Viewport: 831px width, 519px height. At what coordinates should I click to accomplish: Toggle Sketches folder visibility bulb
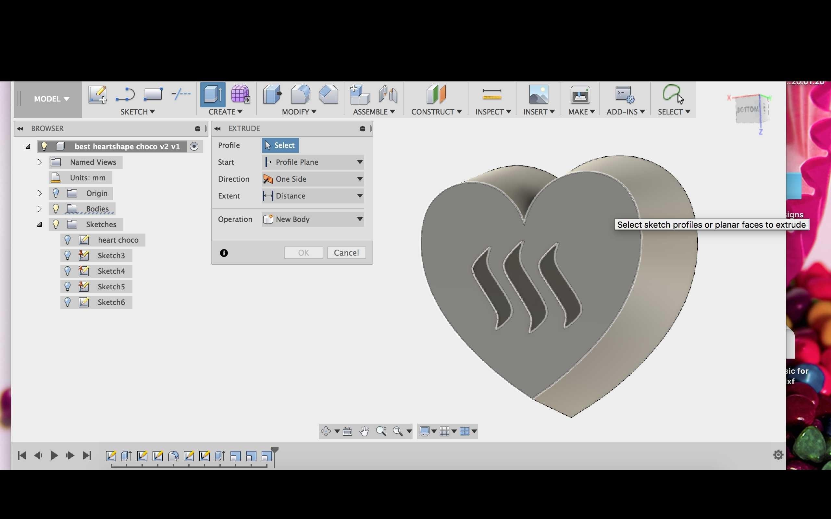pyautogui.click(x=56, y=224)
